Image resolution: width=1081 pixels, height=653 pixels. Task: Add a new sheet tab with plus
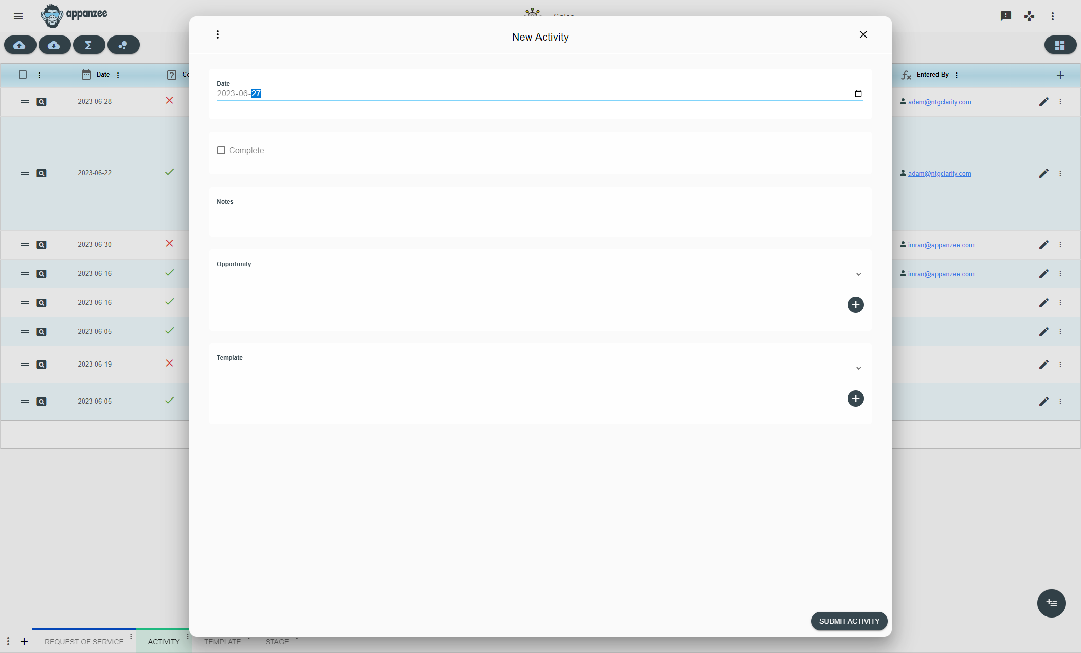tap(24, 641)
